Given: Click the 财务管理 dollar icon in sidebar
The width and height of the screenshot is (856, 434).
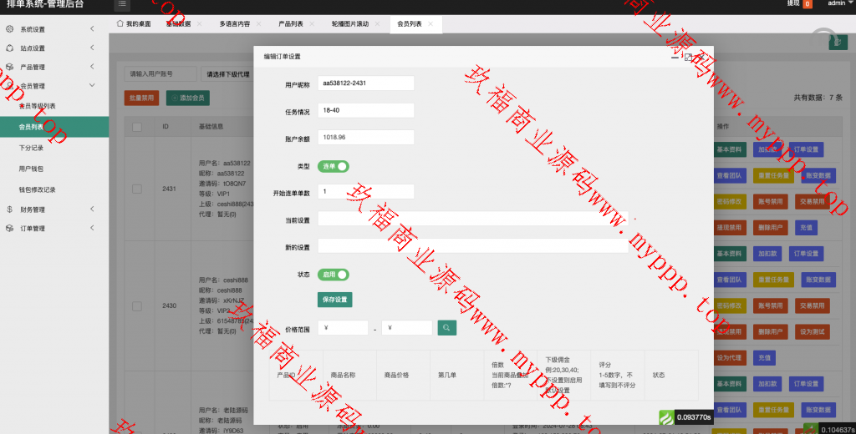Looking at the screenshot, I should [10, 209].
